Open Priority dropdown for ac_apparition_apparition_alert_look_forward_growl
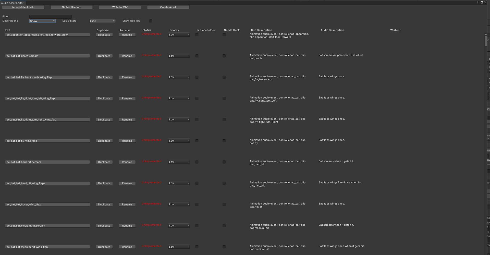The width and height of the screenshot is (490, 255). click(x=179, y=35)
